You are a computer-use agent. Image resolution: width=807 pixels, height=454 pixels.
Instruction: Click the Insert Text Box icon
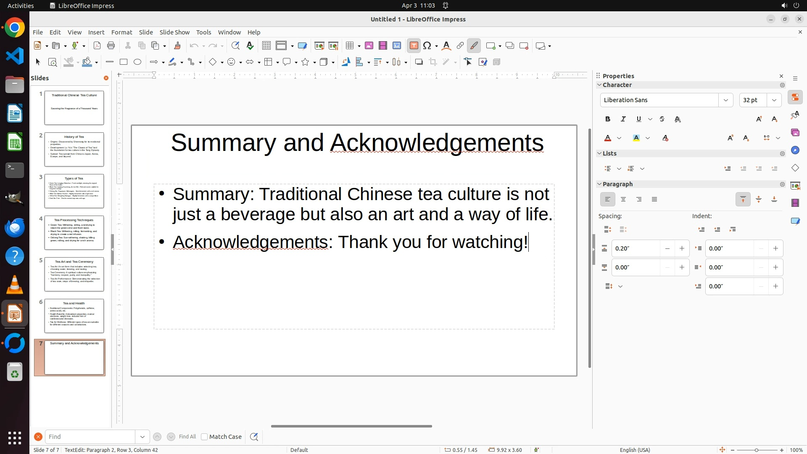click(x=414, y=46)
